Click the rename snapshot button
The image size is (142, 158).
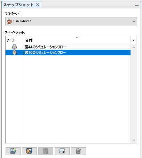pos(62,151)
